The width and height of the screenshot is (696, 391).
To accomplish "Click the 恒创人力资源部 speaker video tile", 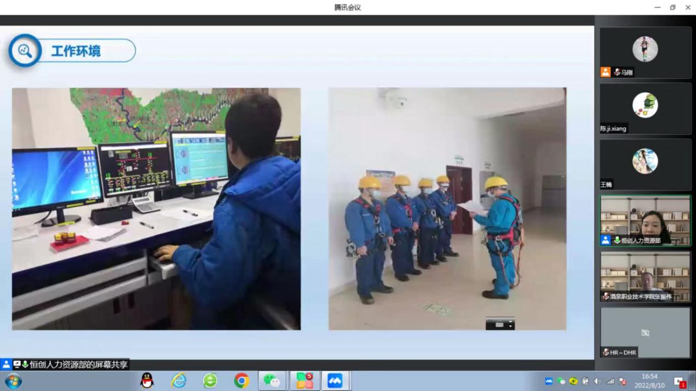I will pyautogui.click(x=645, y=220).
